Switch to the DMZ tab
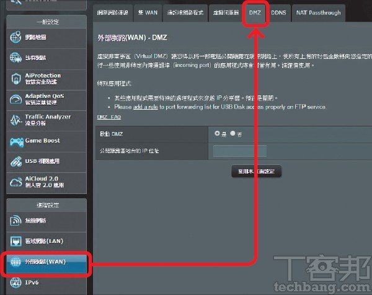Viewport: 372px width, 295px height. click(255, 12)
